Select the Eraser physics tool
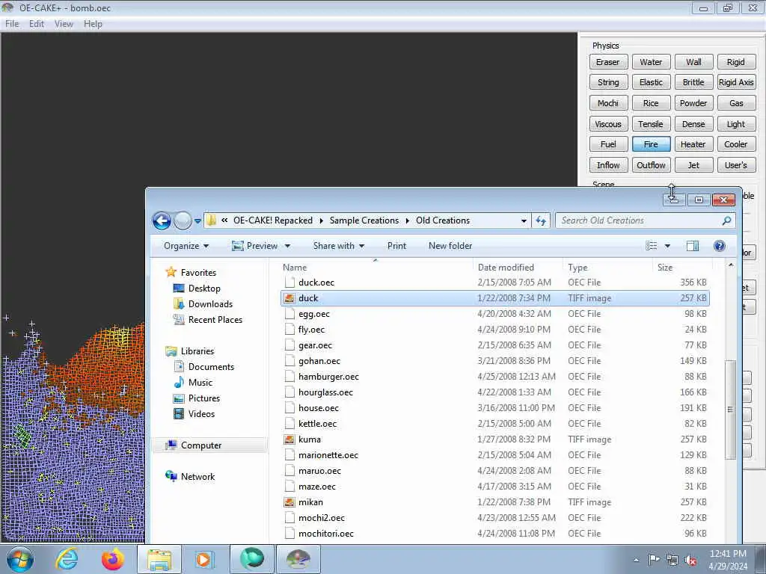This screenshot has height=574, width=766. (x=608, y=62)
